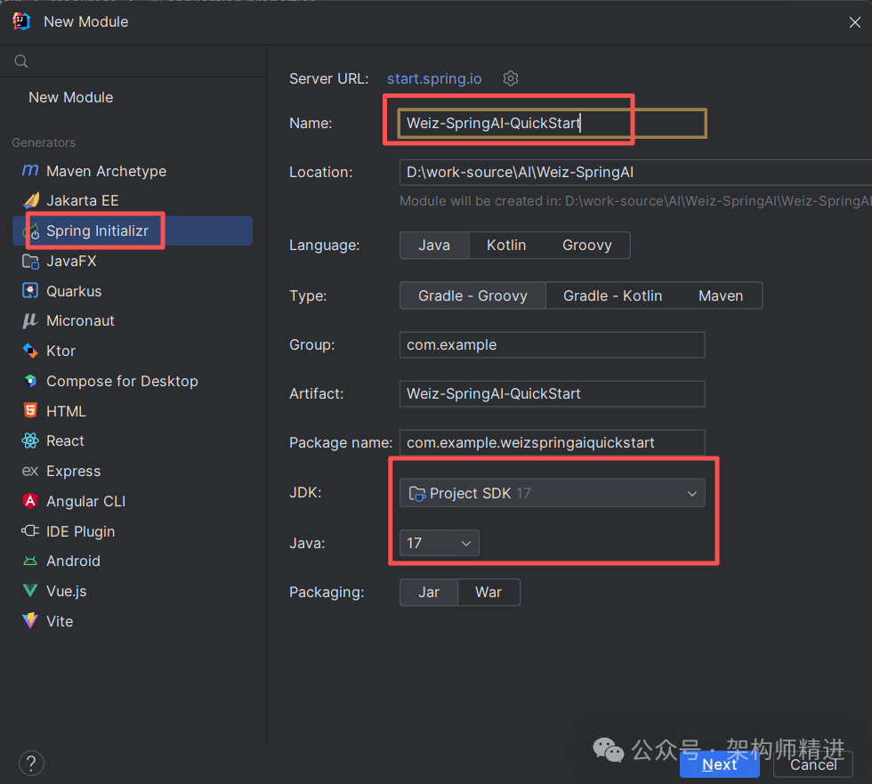872x784 pixels.
Task: Close the New Module dialog
Action: click(855, 22)
